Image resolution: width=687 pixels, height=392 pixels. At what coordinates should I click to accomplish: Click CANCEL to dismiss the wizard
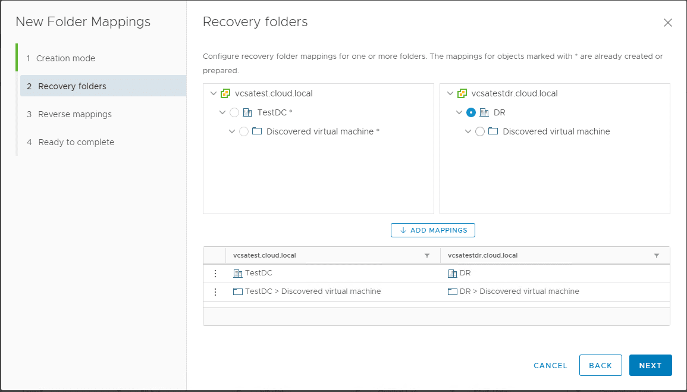pyautogui.click(x=550, y=365)
